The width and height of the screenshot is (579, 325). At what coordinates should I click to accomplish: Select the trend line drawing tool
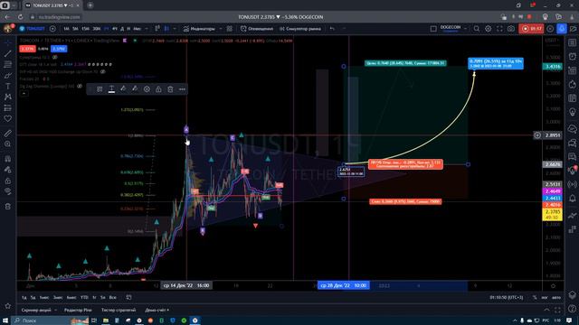[x=8, y=54]
